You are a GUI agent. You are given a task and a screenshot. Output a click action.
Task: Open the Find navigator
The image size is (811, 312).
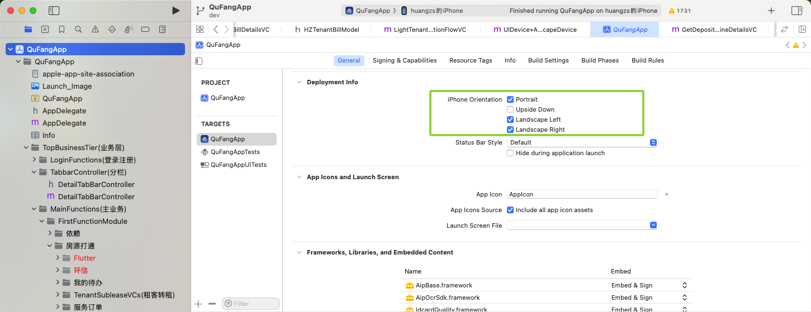coord(79,29)
